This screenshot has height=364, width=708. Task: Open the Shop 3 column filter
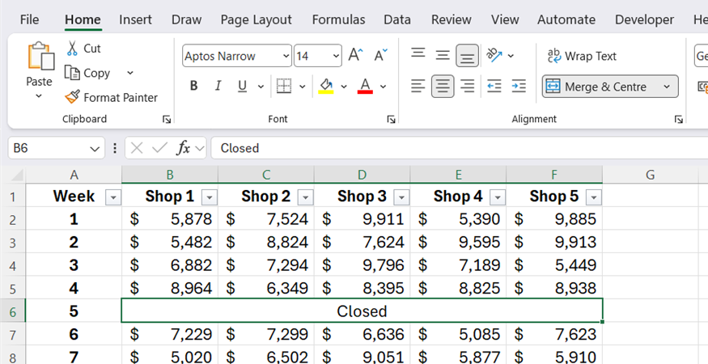pos(401,197)
